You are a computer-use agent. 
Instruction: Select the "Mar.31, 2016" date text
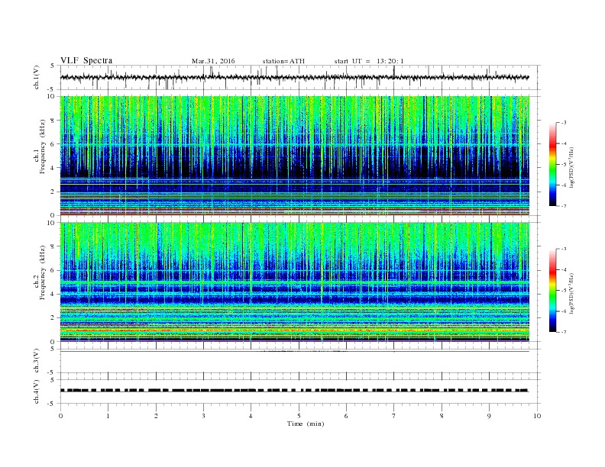213,61
